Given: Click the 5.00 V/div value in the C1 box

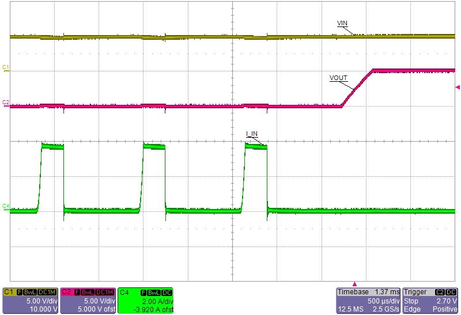Looking at the screenshot, I should [x=42, y=301].
